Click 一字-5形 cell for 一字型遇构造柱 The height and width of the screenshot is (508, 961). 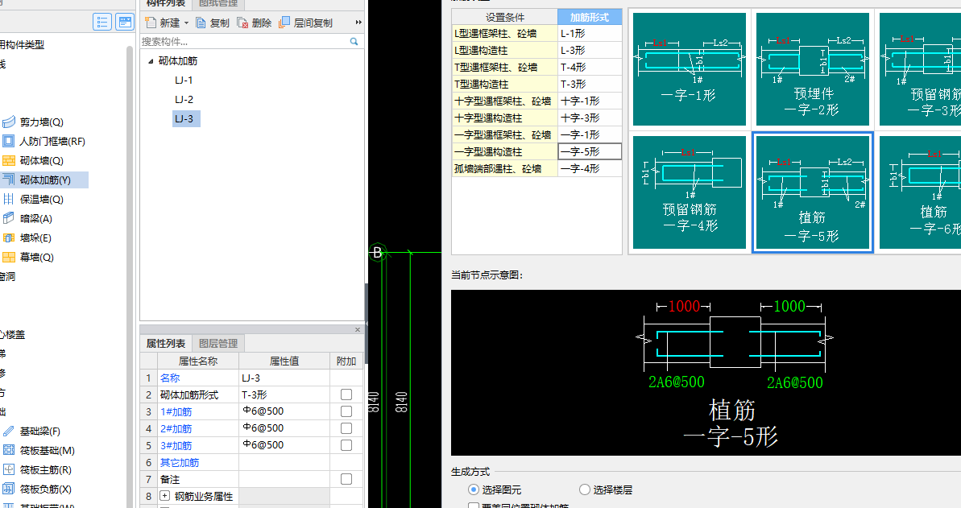[590, 151]
